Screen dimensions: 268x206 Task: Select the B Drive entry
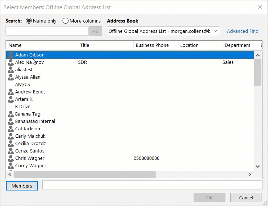130,107
